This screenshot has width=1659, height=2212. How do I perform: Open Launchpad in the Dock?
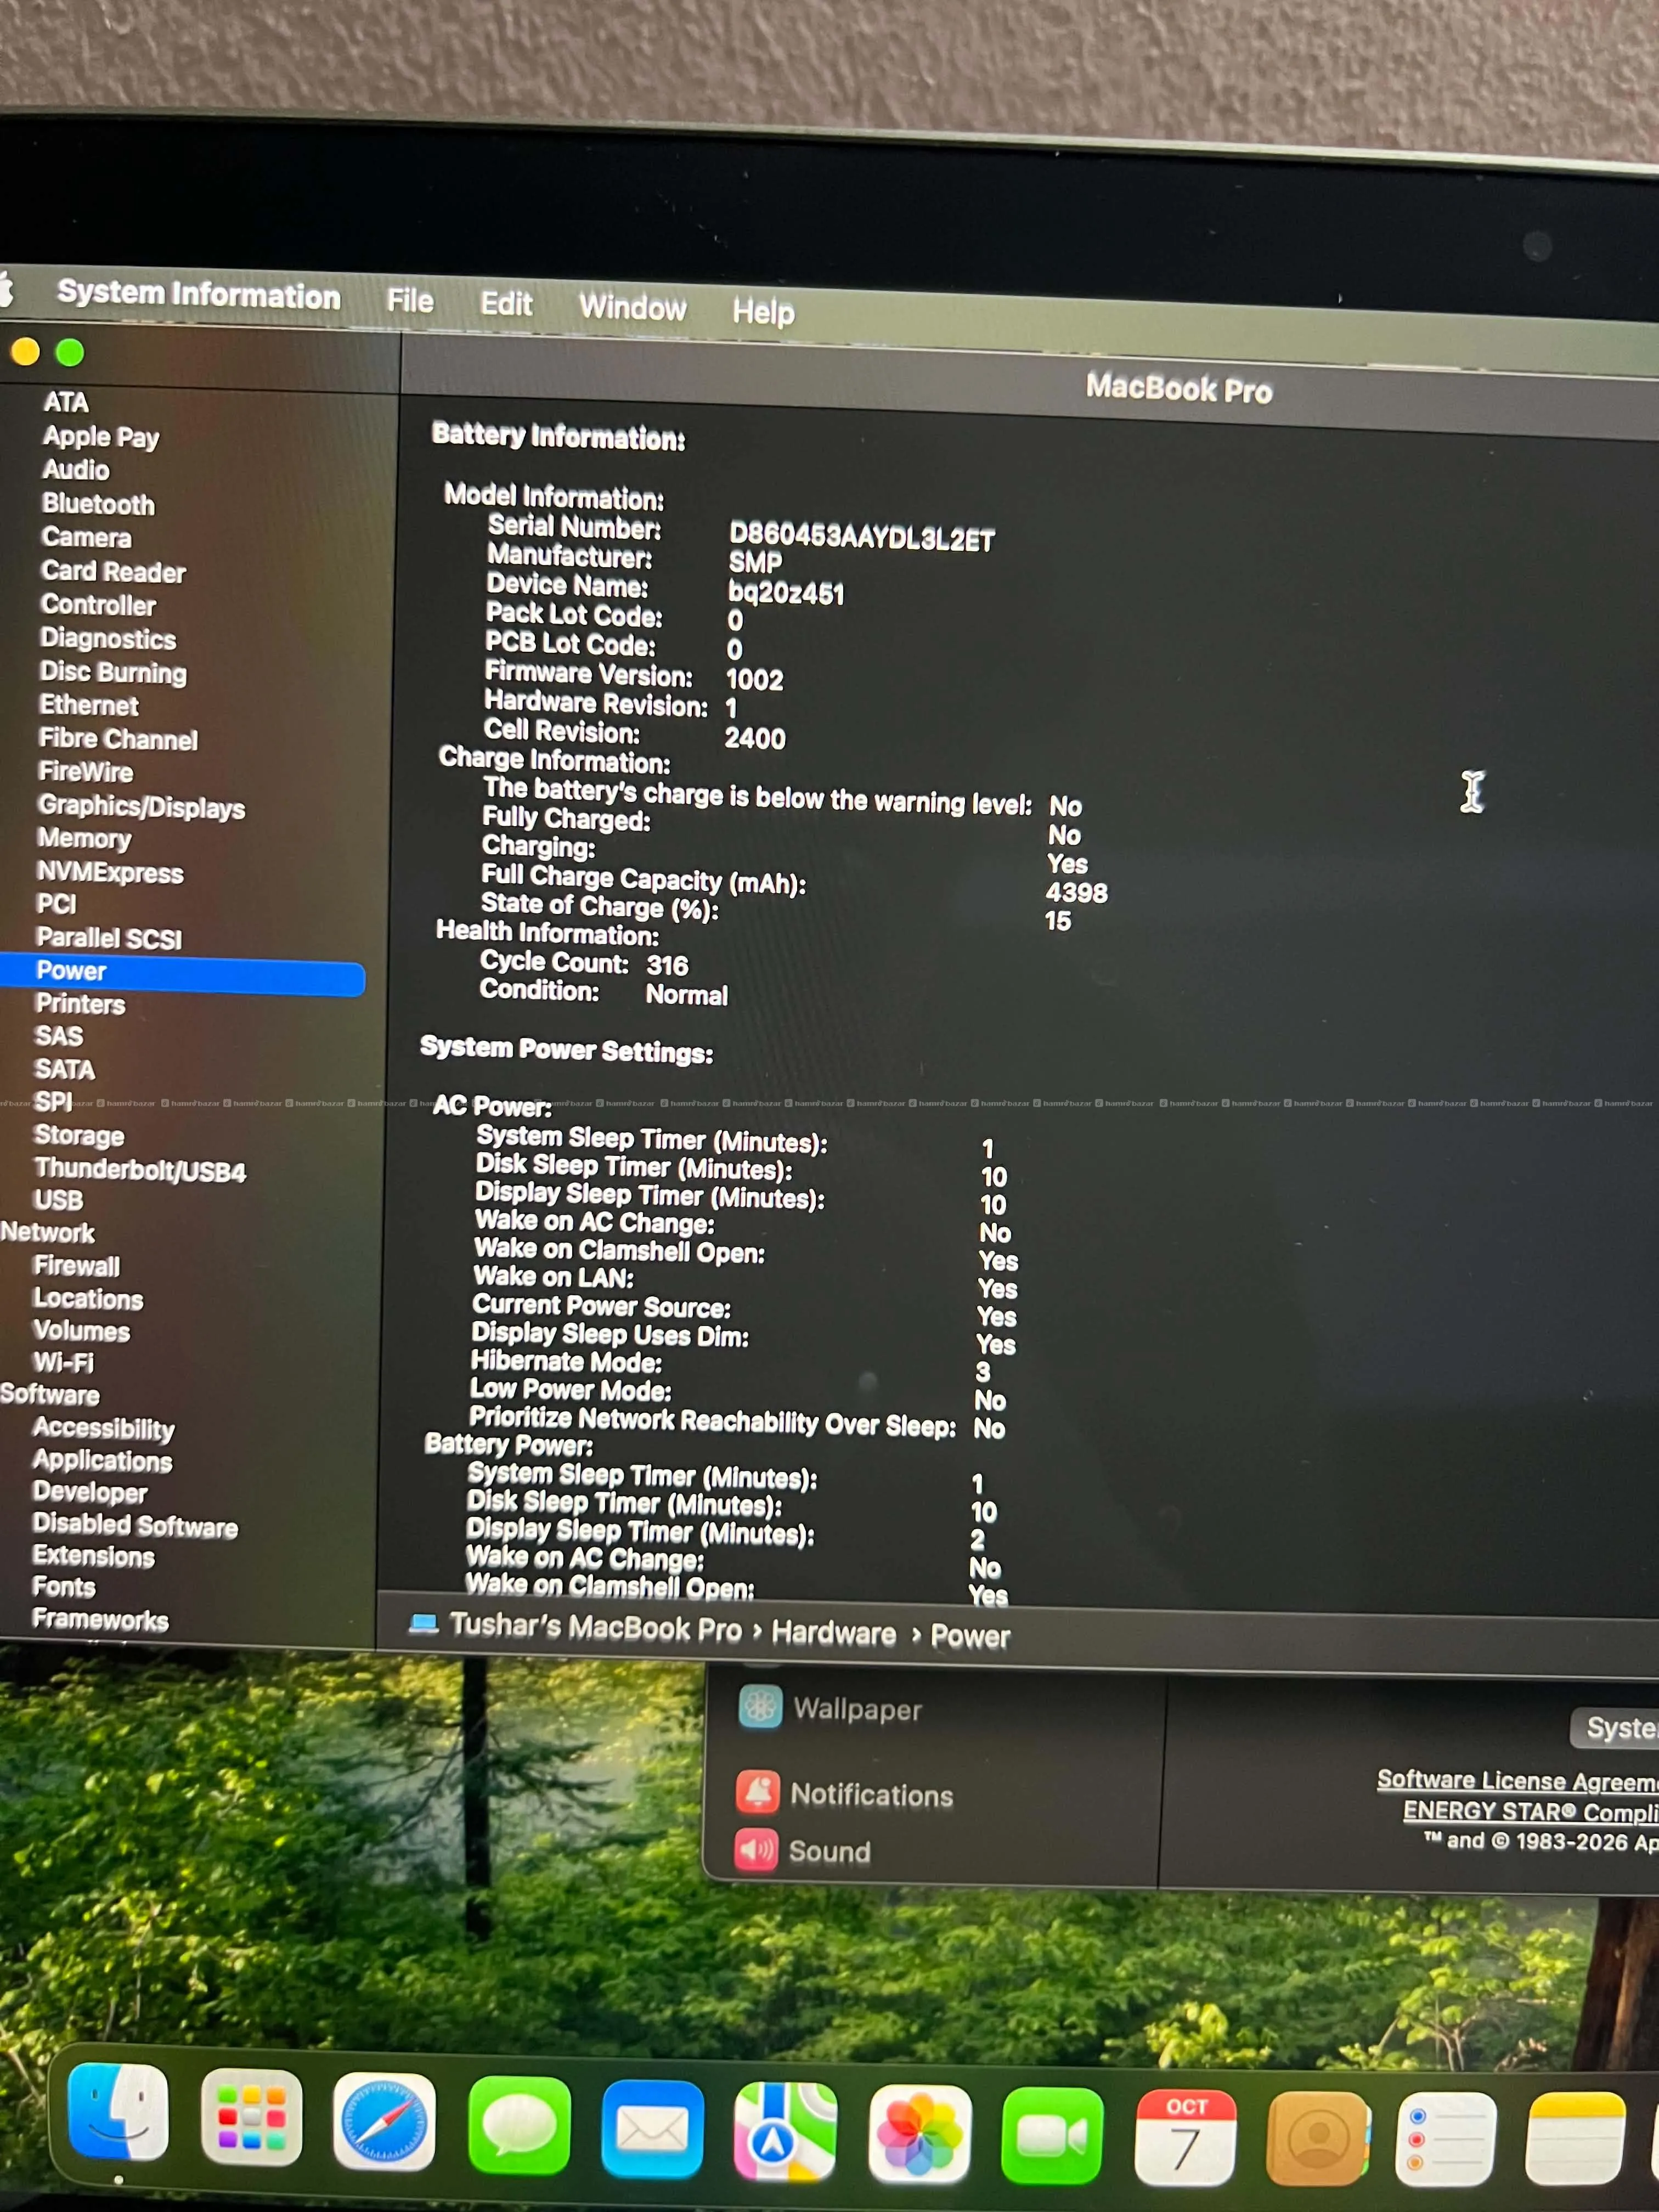[x=251, y=2116]
